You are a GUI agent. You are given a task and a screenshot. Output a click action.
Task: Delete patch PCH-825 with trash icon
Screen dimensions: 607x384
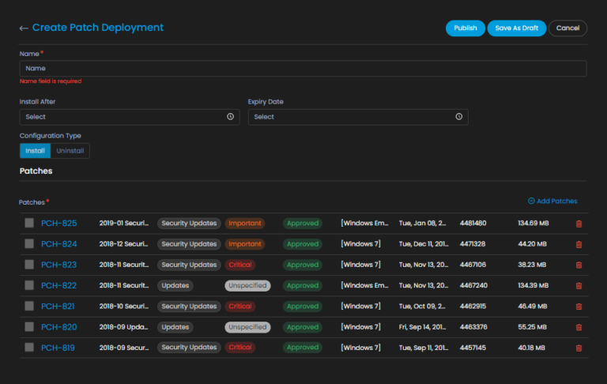click(579, 224)
